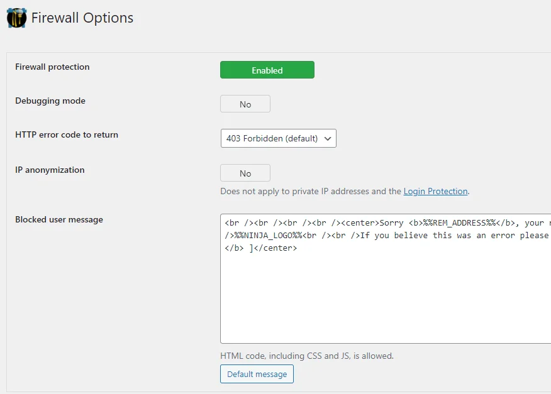Click the Firewall protection label

52,67
